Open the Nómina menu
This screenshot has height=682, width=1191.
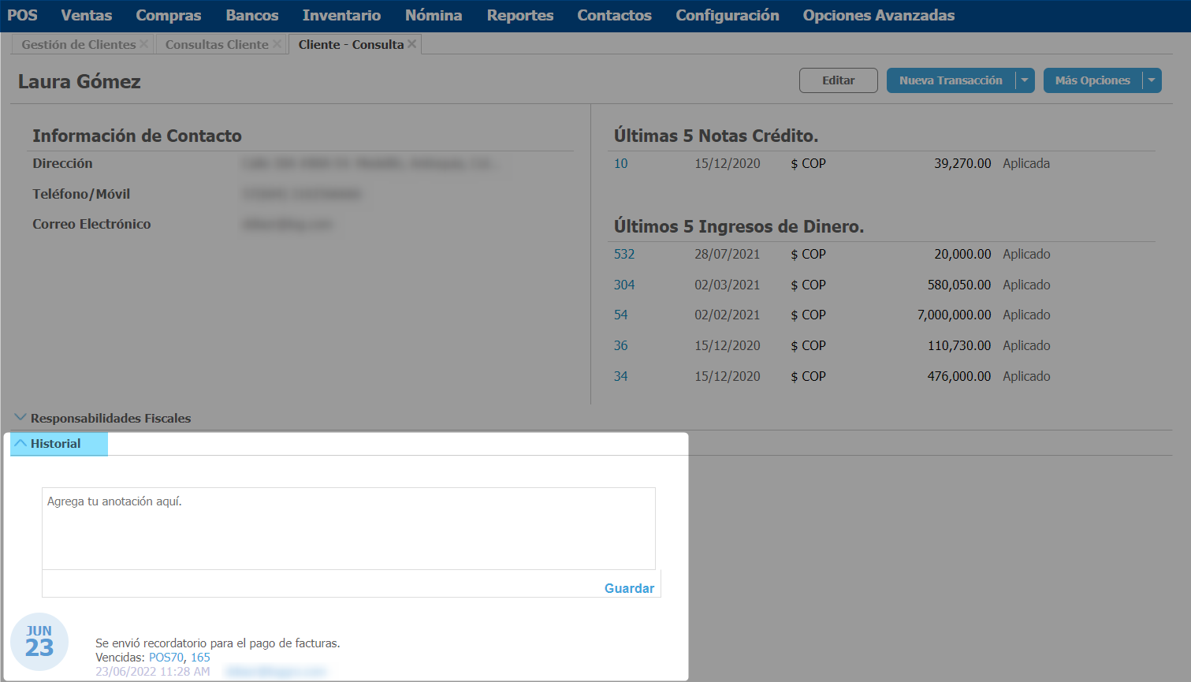(x=434, y=16)
